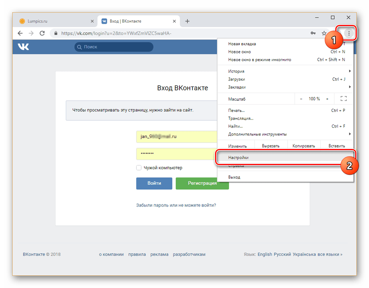Click the fullscreen icon in Масштаб row
Viewport: 369px width, 288px height.
(x=344, y=99)
